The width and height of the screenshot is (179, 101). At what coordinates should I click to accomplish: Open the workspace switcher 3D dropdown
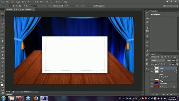170,6
